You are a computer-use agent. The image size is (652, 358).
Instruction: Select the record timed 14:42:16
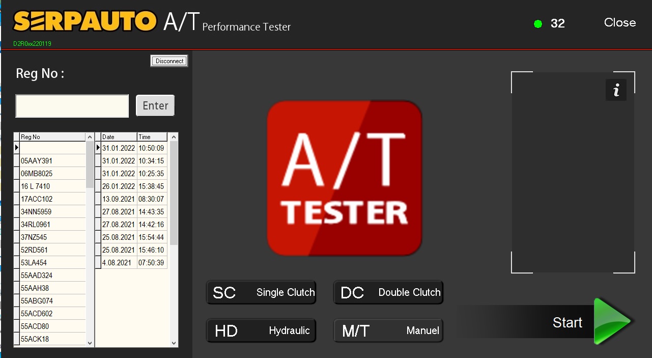tap(134, 225)
